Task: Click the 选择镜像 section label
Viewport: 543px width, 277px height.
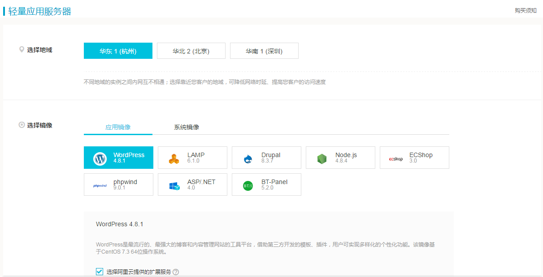Action: (x=39, y=125)
